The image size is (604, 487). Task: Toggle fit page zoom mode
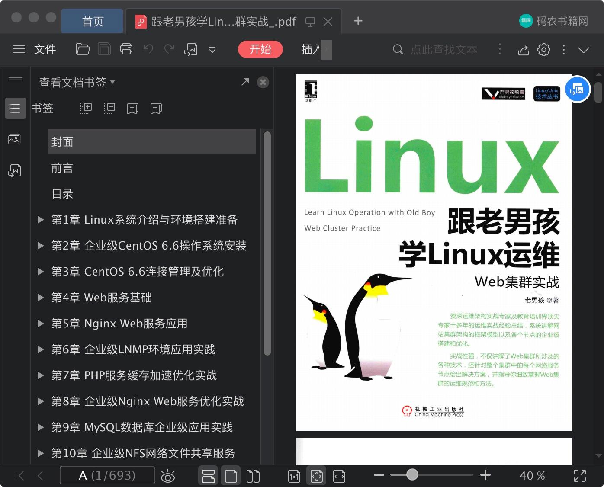coord(317,476)
